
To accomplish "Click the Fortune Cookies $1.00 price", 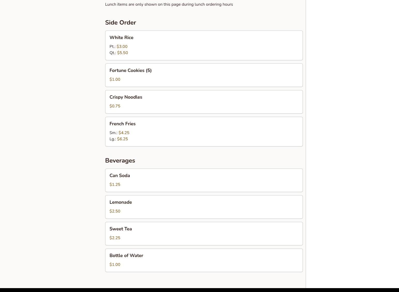I will coord(115,79).
